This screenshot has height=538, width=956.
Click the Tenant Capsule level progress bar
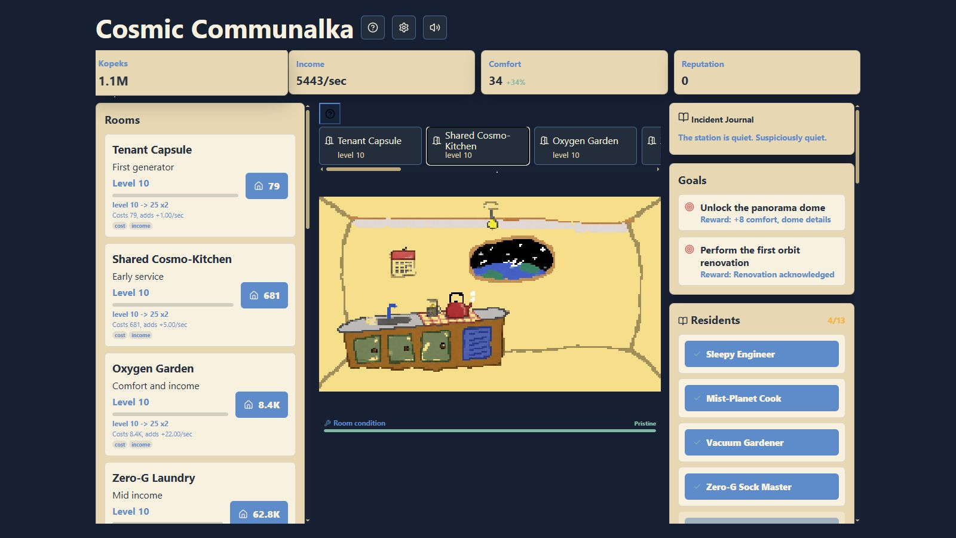point(175,195)
